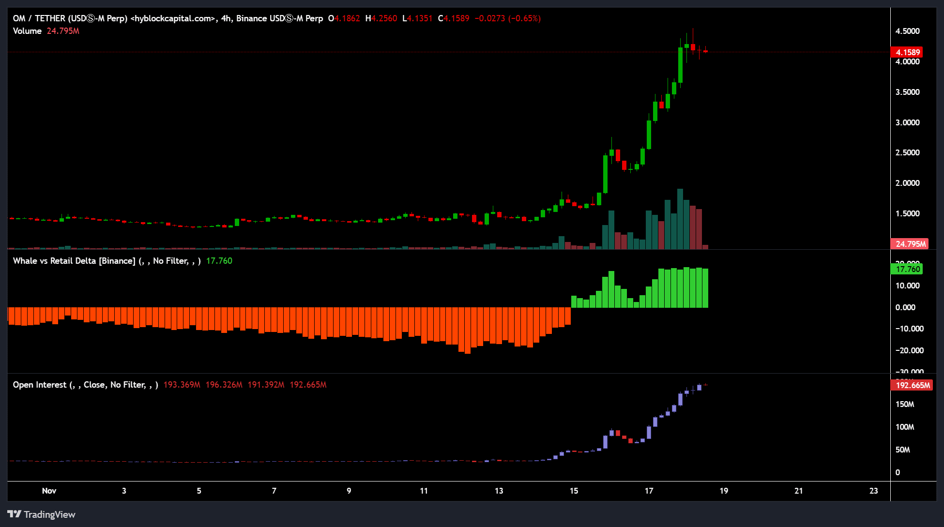Image resolution: width=944 pixels, height=527 pixels.
Task: Click the Volume value 24.795M in the legend
Action: pyautogui.click(x=63, y=31)
